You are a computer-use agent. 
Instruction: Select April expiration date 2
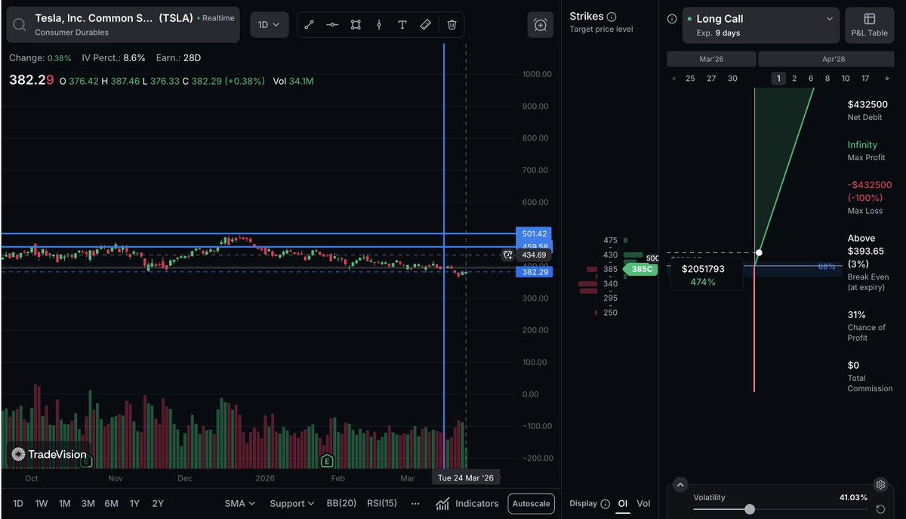point(794,79)
